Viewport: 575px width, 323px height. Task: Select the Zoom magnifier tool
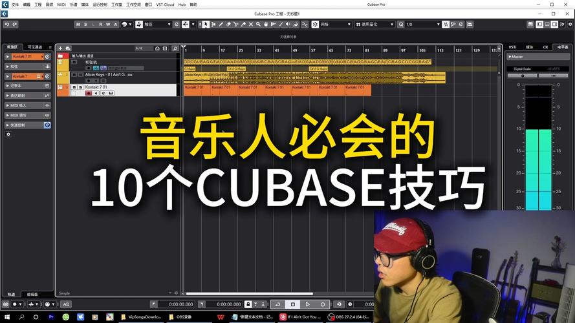point(258,24)
